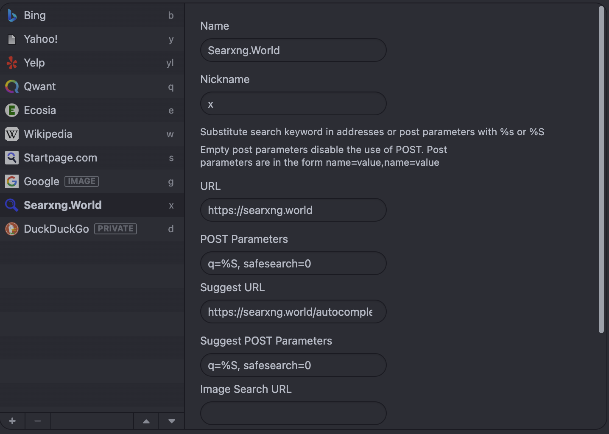Select the Startpage.com engine name

click(x=60, y=158)
